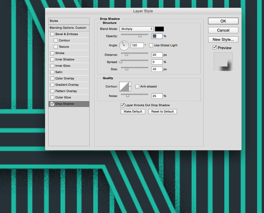
Task: Click the Make Default button
Action: pos(133,112)
